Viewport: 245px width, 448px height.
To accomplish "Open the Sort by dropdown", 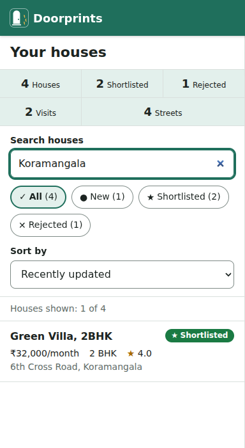I will [x=122, y=275].
